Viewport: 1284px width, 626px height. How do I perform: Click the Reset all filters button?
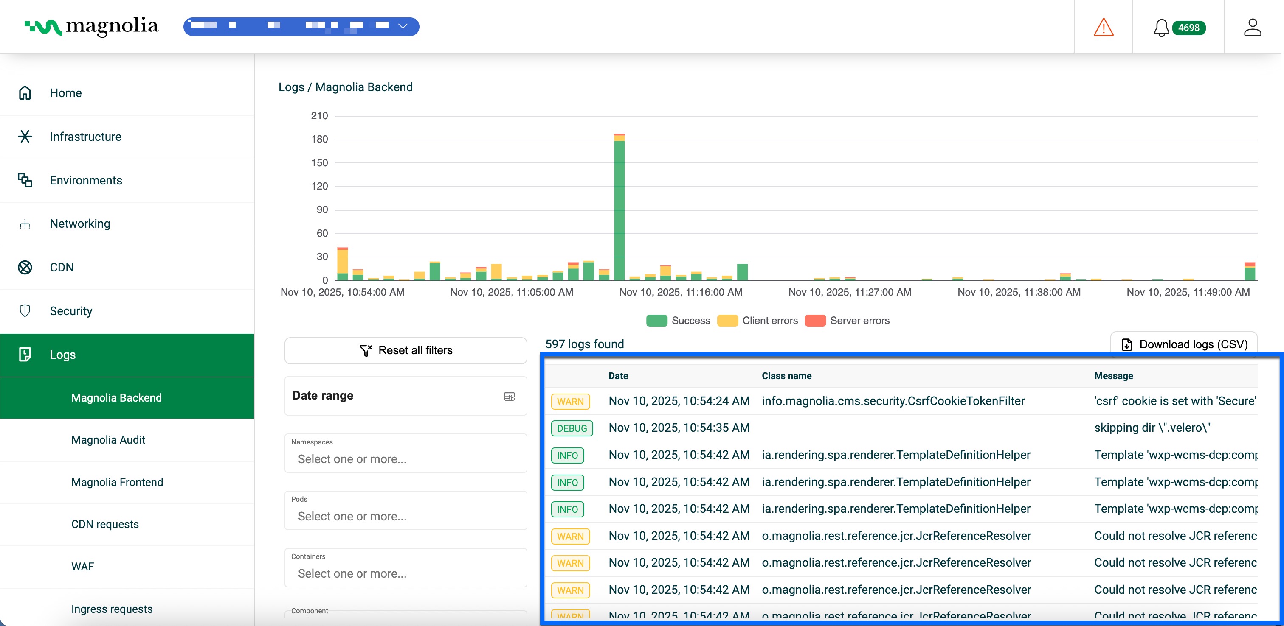405,350
